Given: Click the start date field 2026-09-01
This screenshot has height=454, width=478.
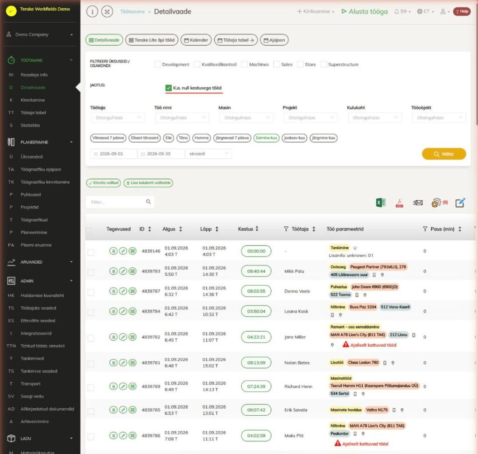Looking at the screenshot, I should 114,154.
